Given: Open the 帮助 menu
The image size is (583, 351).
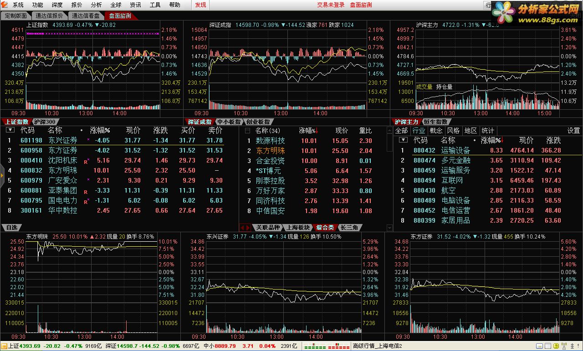Looking at the screenshot, I should [x=174, y=5].
